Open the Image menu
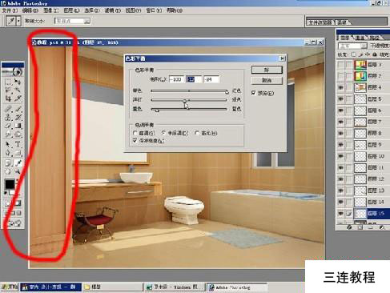 (50, 10)
